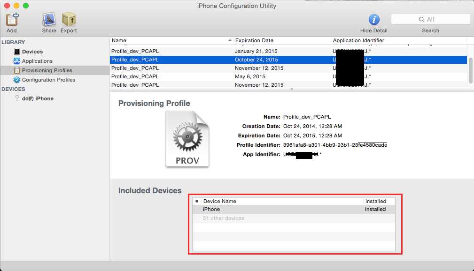Select the last visible Profile_dev_PCAPL row
The height and width of the screenshot is (271, 474).
coord(288,84)
